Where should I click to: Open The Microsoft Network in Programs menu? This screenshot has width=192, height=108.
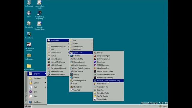coord(58,68)
